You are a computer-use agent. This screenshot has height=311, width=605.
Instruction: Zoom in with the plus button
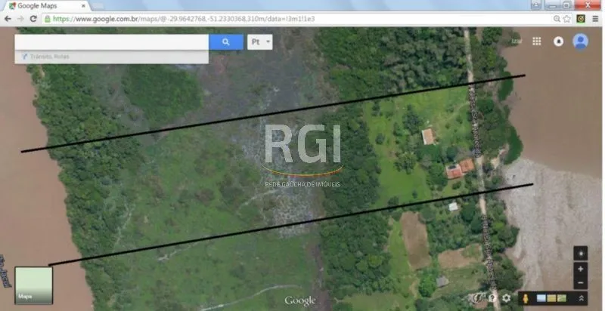pyautogui.click(x=580, y=269)
